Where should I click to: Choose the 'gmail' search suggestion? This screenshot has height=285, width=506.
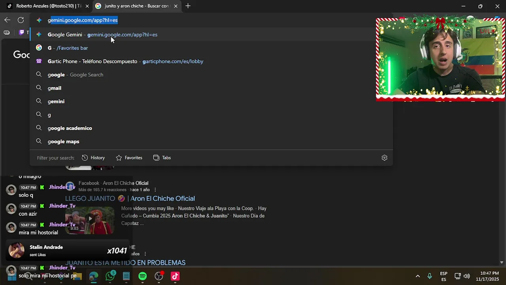tap(211, 88)
